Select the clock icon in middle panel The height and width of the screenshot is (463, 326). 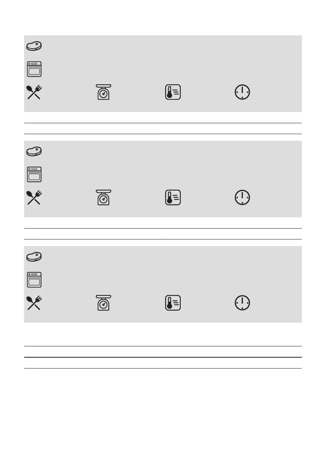click(x=242, y=197)
